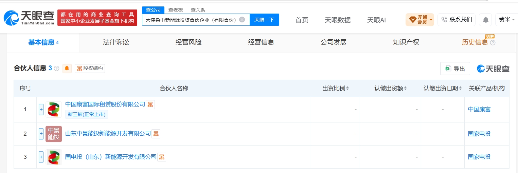Click the 导出 export button
The image size is (518, 173).
pos(455,69)
